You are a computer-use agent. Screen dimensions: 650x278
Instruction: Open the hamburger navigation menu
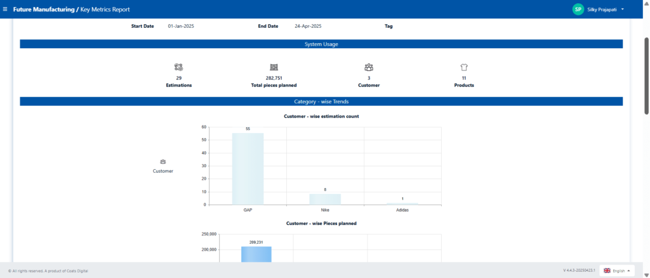pos(6,9)
